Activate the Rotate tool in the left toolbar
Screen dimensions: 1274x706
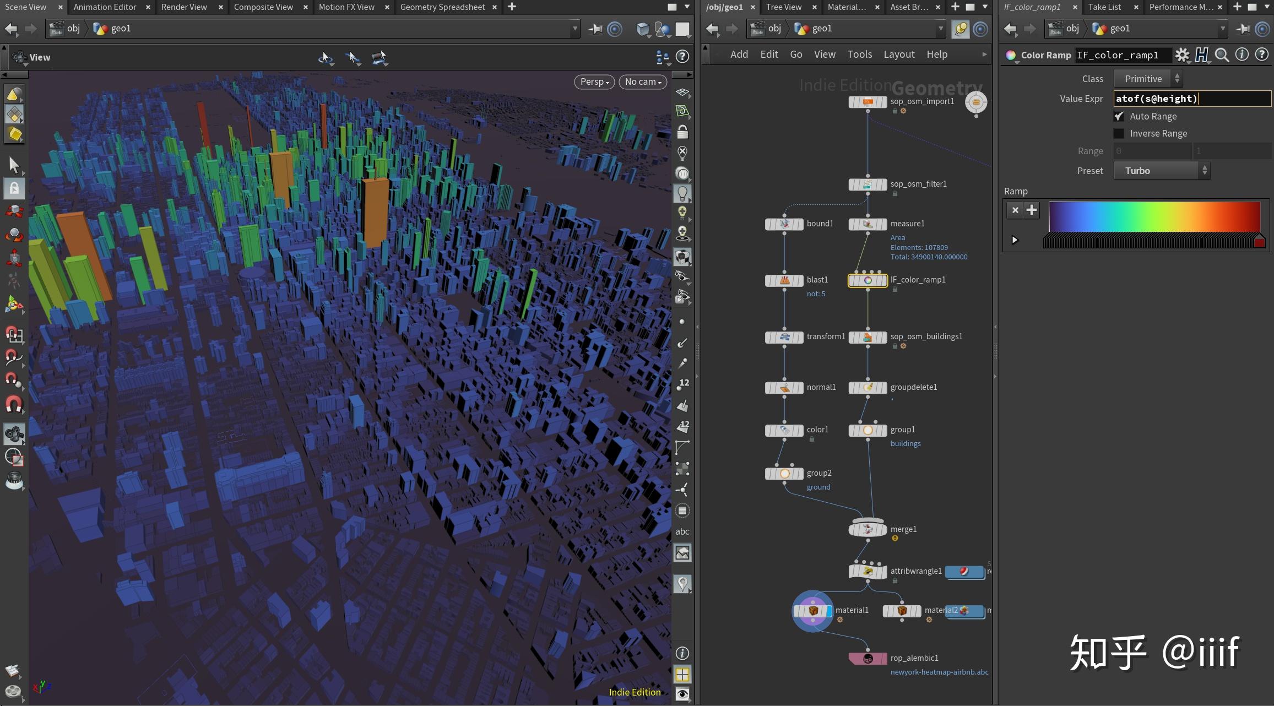point(14,234)
